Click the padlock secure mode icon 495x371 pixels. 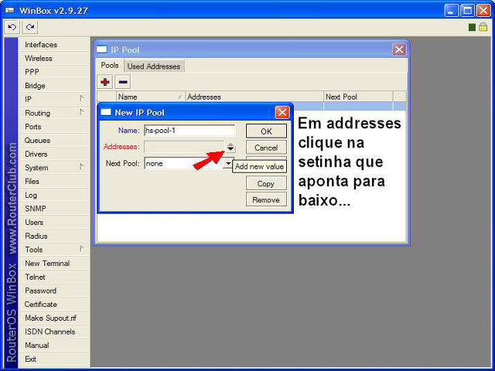click(x=483, y=27)
